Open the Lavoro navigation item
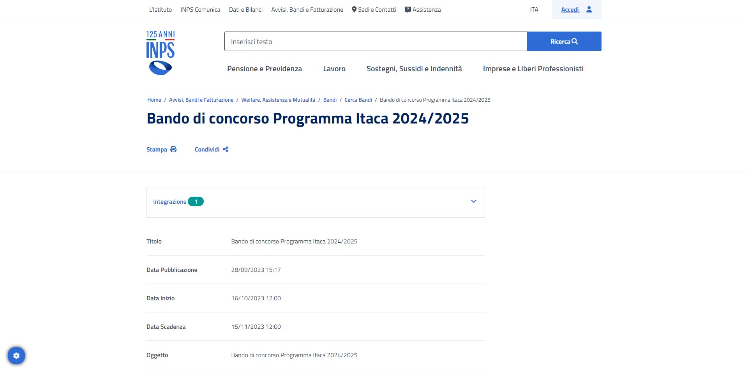This screenshot has height=372, width=748. pos(334,69)
